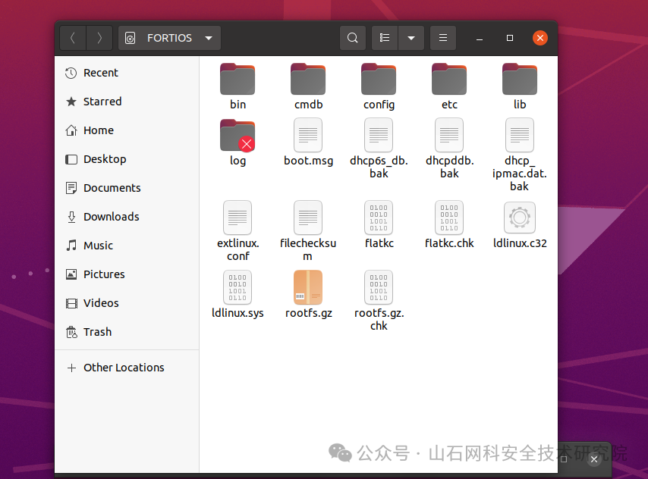Select the rootfs.gz.chk binary file icon

point(379,287)
